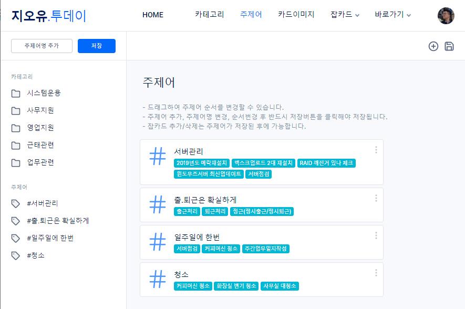Select the 영업지원 category in sidebar
The height and width of the screenshot is (309, 465).
tap(40, 128)
